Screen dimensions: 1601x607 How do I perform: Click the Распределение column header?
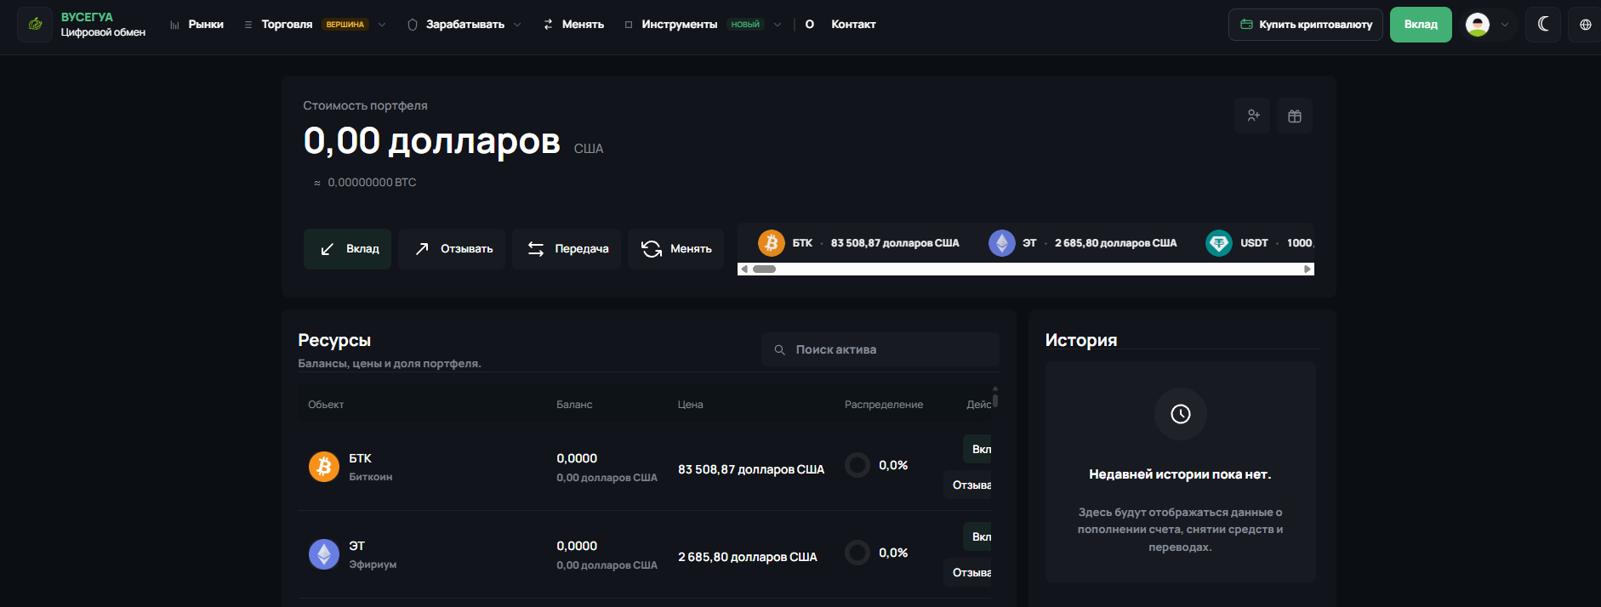coord(884,405)
